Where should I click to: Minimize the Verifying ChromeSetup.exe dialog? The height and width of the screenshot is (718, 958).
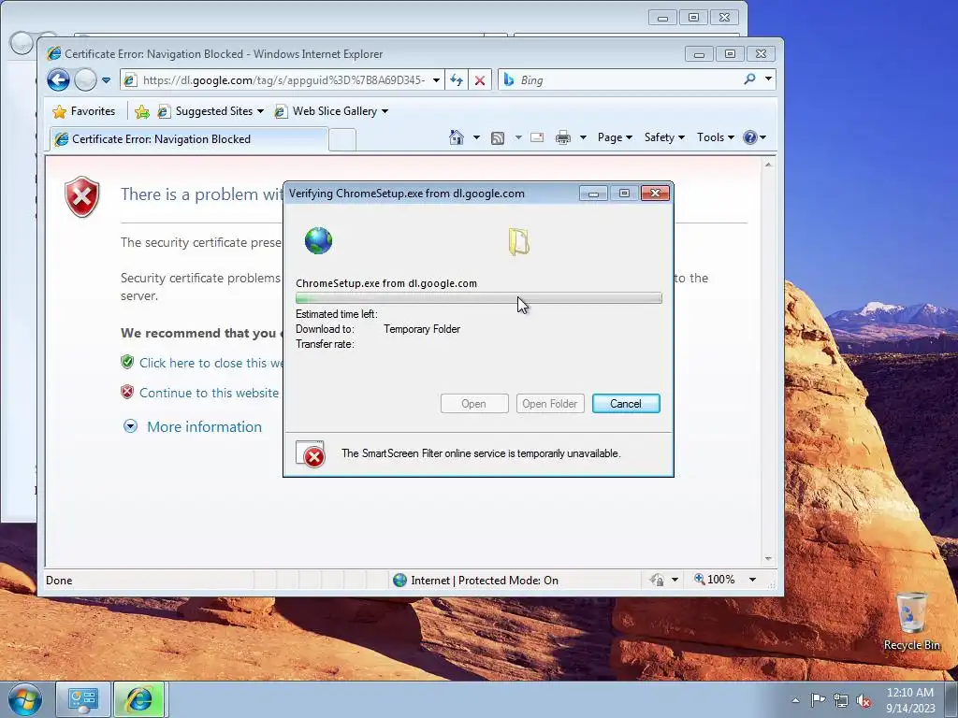(592, 194)
